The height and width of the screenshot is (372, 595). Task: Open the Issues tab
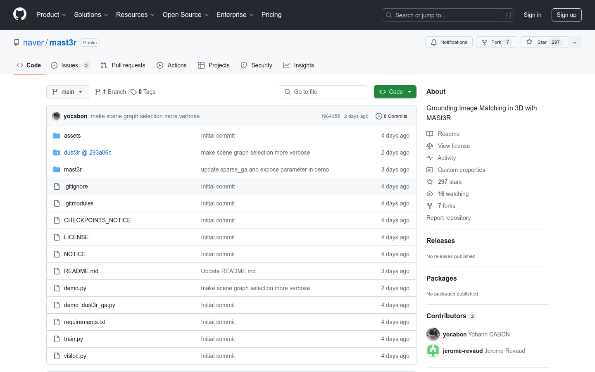point(70,65)
